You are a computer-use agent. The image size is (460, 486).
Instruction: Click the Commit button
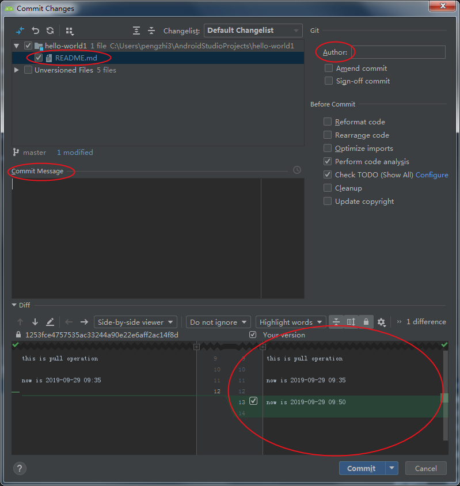click(x=362, y=468)
